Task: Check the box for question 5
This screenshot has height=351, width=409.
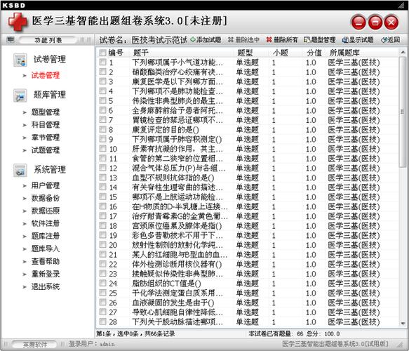Action: [102, 100]
